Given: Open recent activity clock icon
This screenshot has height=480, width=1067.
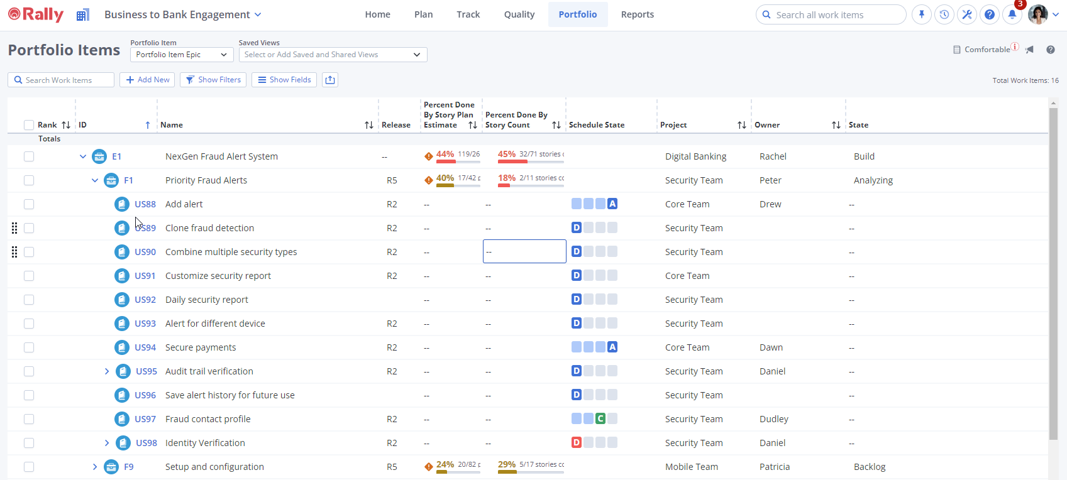Looking at the screenshot, I should (x=944, y=14).
